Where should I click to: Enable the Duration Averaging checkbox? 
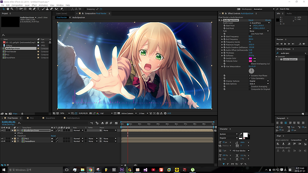point(250,86)
